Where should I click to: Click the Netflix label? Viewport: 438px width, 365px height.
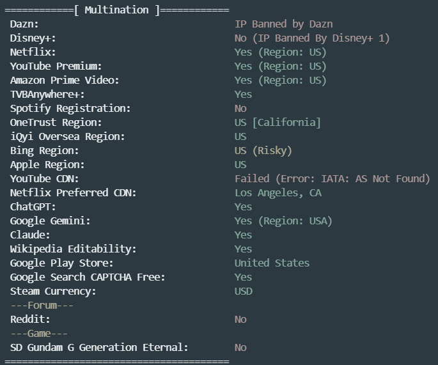click(x=33, y=52)
